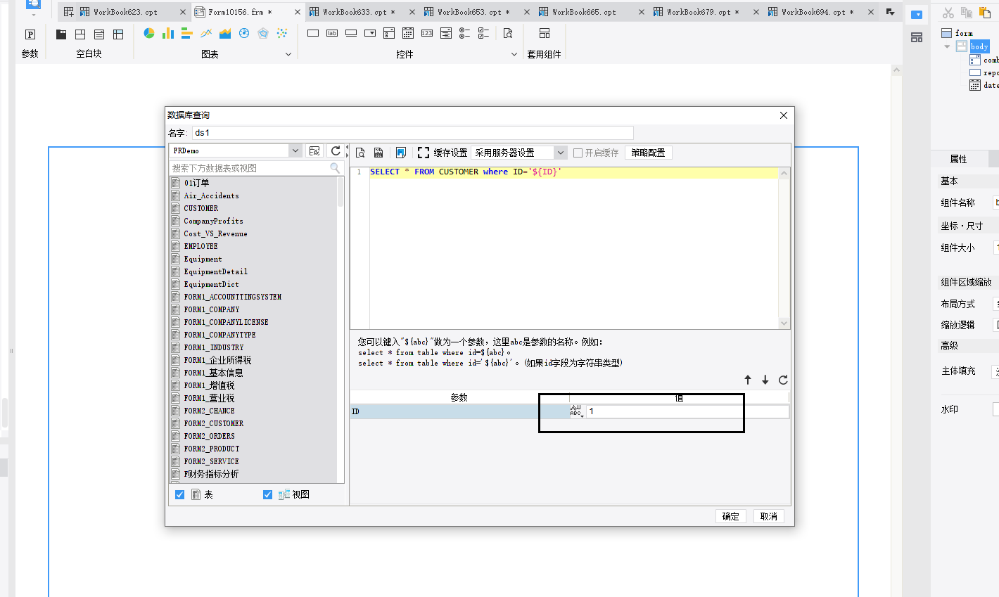Viewport: 999px width, 597px height.
Task: Collapse the body node in form tree
Action: click(x=947, y=46)
